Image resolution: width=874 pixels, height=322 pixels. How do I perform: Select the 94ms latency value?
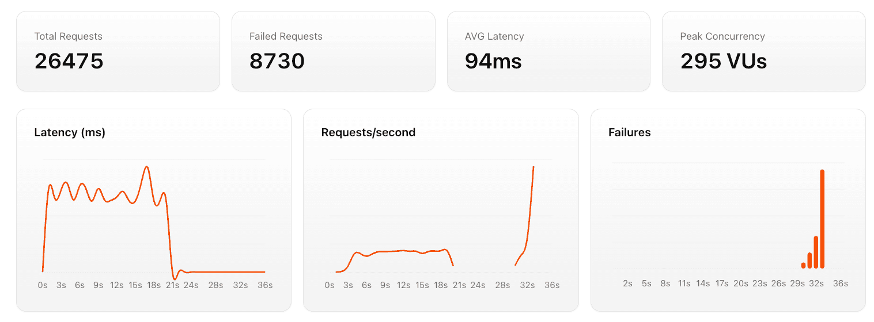tap(493, 61)
